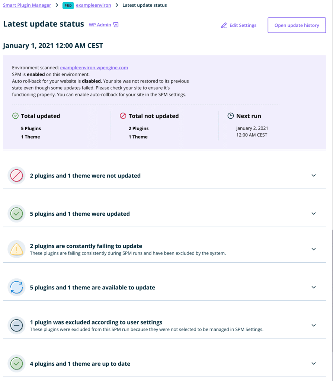Click the Open update history button
Viewport: 333px width, 381px height.
pyautogui.click(x=297, y=25)
